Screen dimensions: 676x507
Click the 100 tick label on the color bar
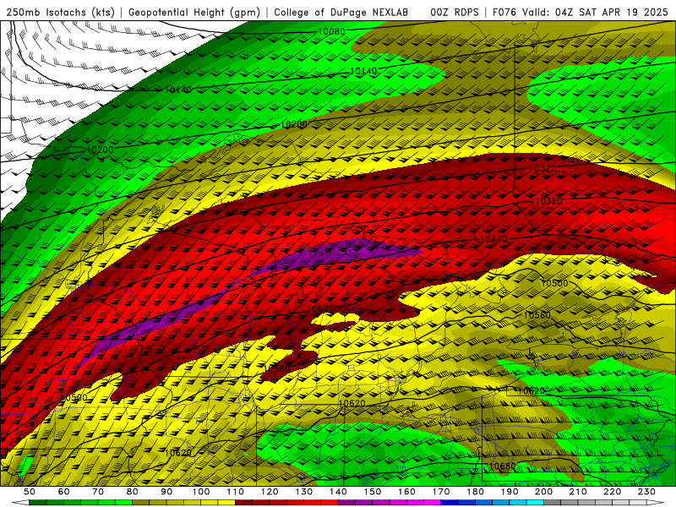201,492
